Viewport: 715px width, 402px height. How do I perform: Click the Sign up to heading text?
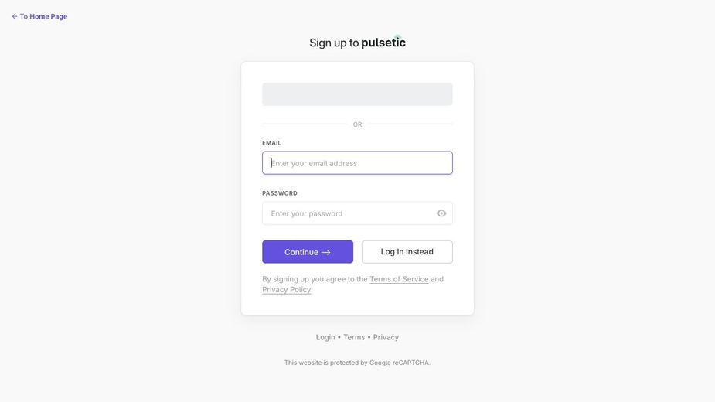tap(334, 43)
